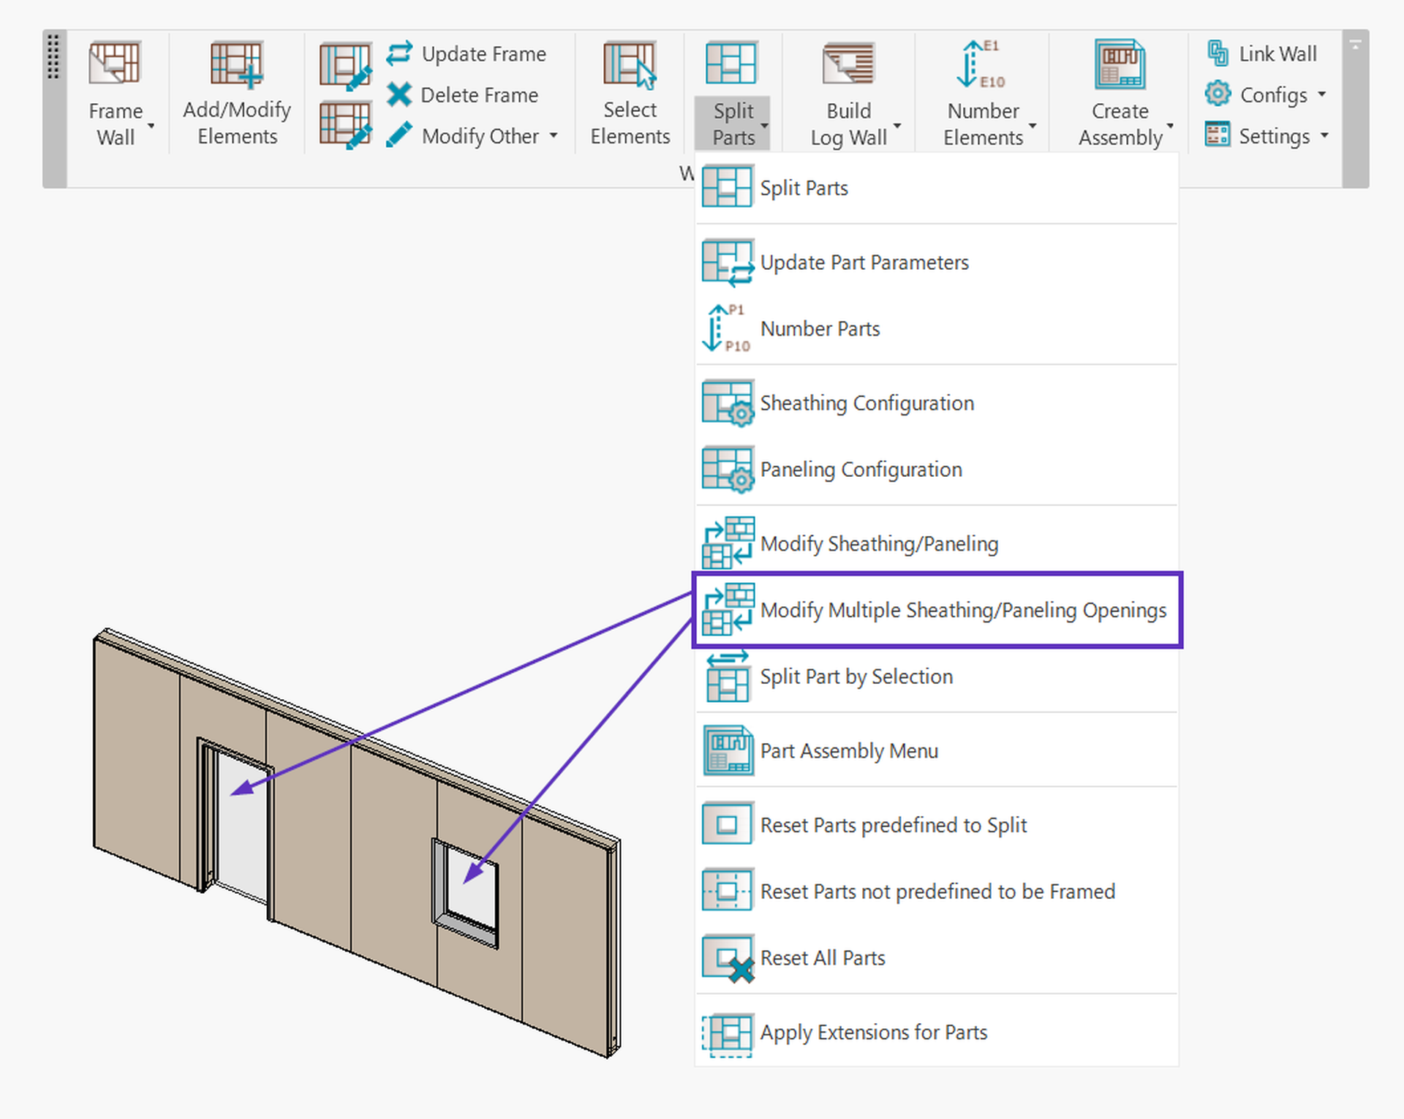Click Apply Extensions for Parts
Viewport: 1404px width, 1119px height.
(x=873, y=1032)
